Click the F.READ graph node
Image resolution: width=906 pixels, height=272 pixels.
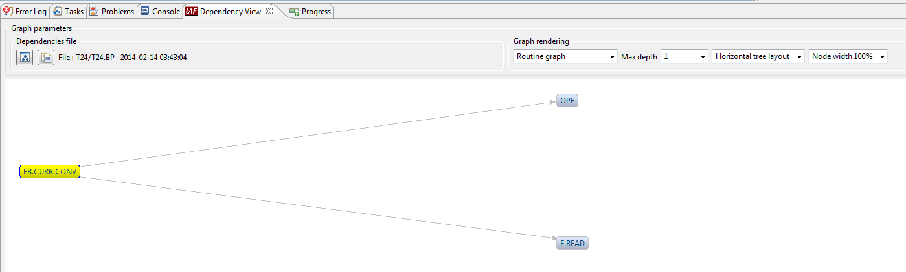(572, 244)
